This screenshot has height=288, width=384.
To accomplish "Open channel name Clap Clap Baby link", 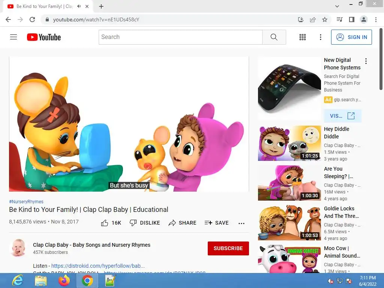I will (91, 245).
